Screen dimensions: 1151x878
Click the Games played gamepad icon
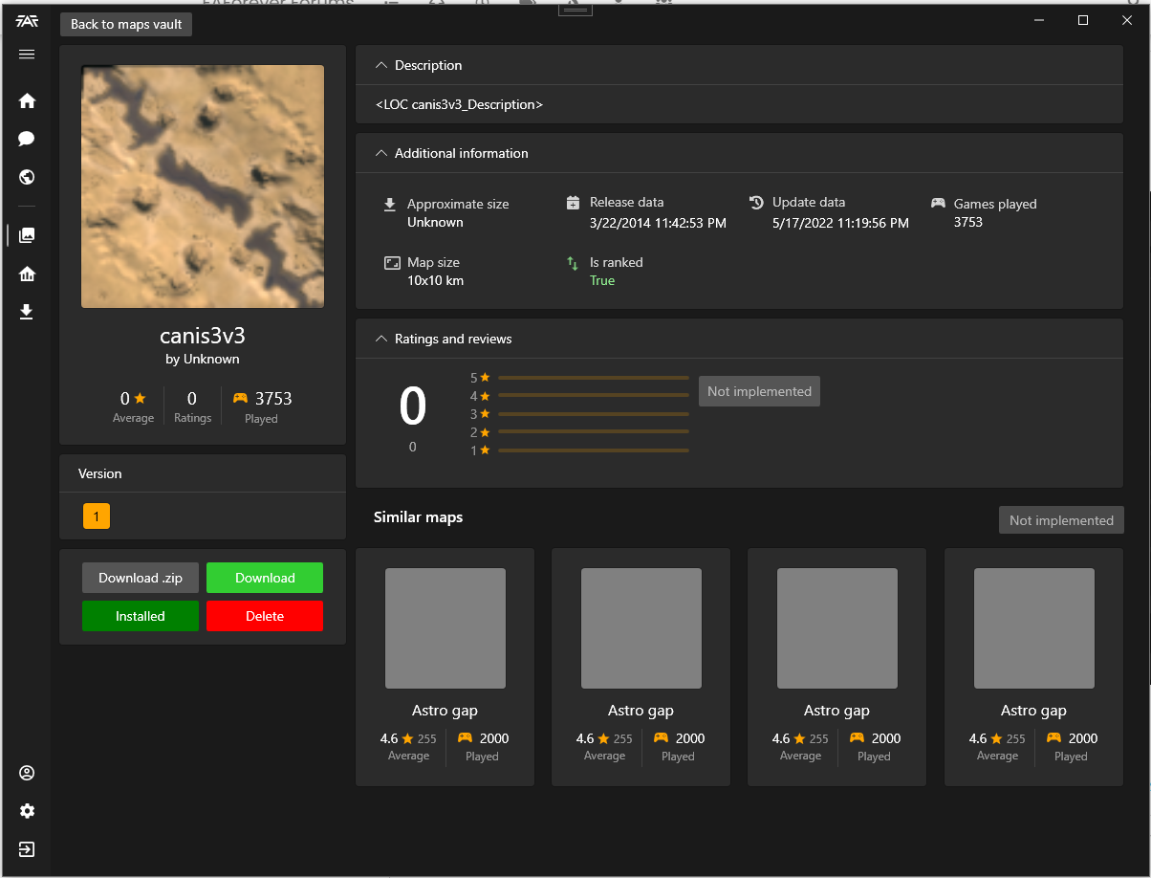938,204
